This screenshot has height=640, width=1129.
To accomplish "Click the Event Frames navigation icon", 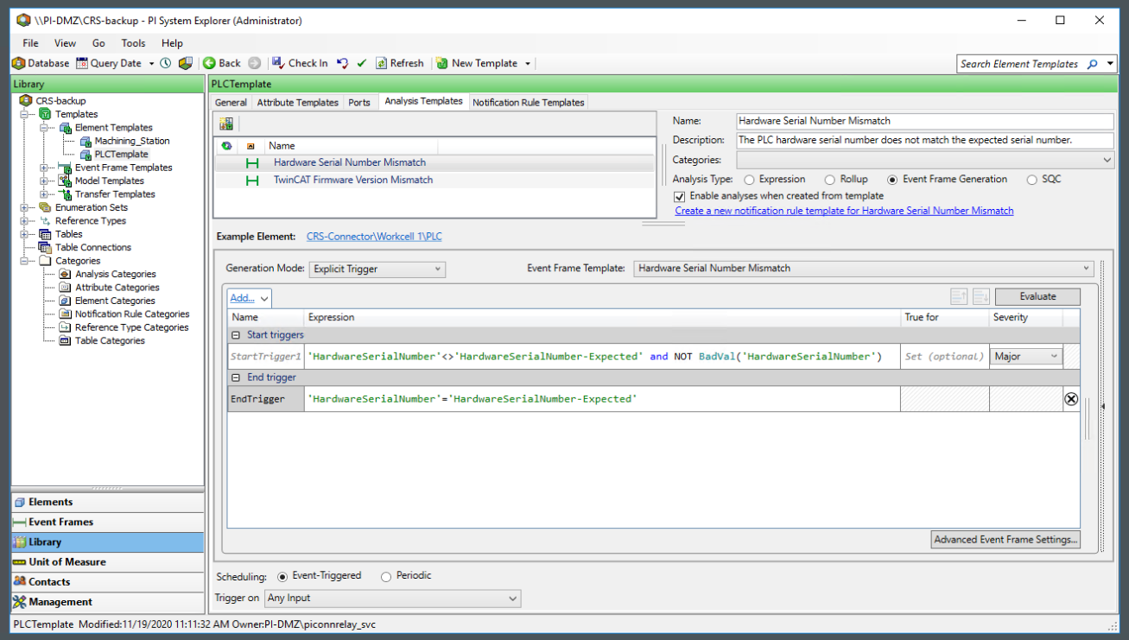I will coord(20,522).
